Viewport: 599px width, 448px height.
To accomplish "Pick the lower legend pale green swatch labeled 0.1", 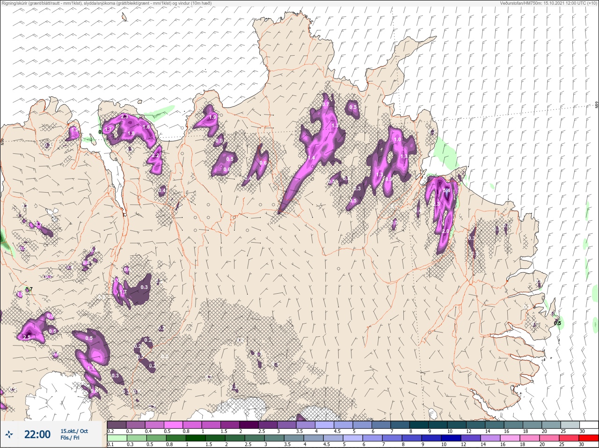I will click(117, 438).
